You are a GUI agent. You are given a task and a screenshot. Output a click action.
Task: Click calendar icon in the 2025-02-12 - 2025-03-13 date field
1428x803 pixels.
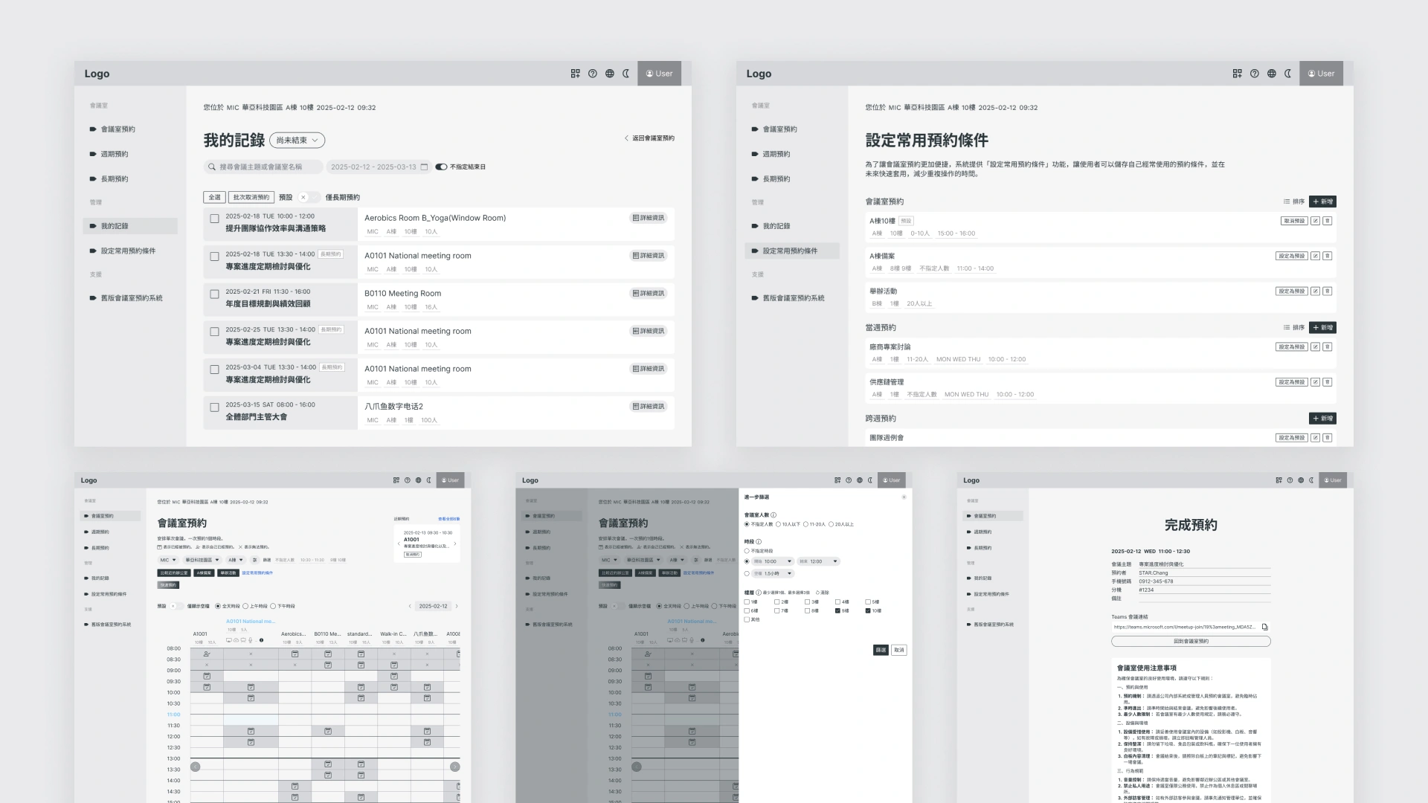point(424,167)
